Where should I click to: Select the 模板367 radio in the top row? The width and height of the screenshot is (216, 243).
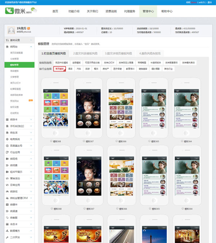pos(84,141)
